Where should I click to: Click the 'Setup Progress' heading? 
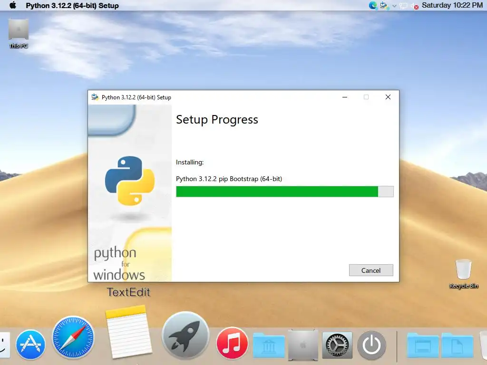point(217,119)
